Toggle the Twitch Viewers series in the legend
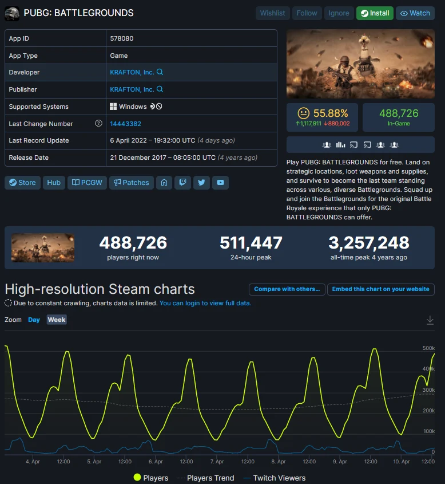 [x=275, y=478]
